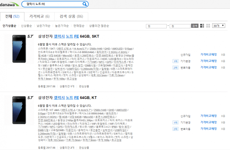Sort by 판매점순

tap(79, 26)
